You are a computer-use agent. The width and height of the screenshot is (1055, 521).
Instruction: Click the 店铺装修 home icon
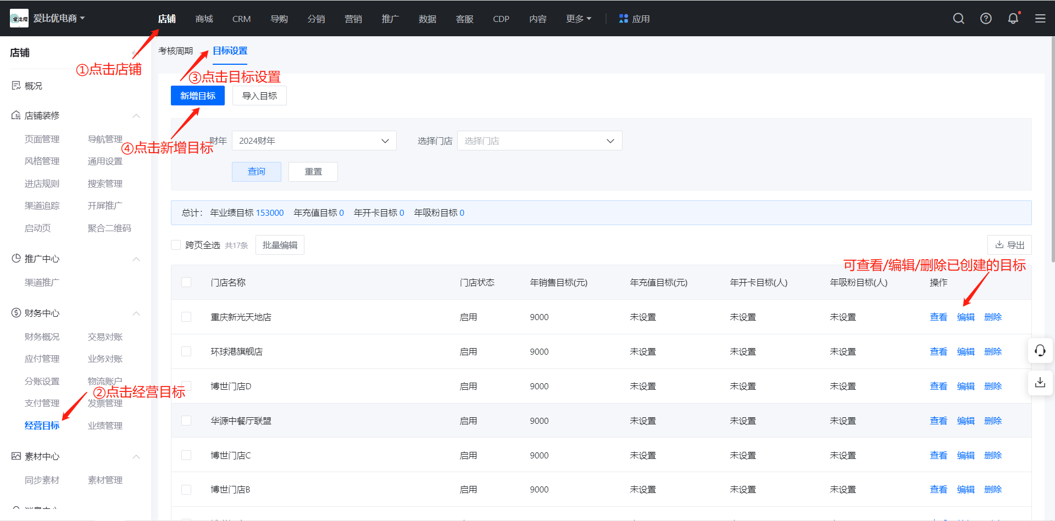coord(16,115)
